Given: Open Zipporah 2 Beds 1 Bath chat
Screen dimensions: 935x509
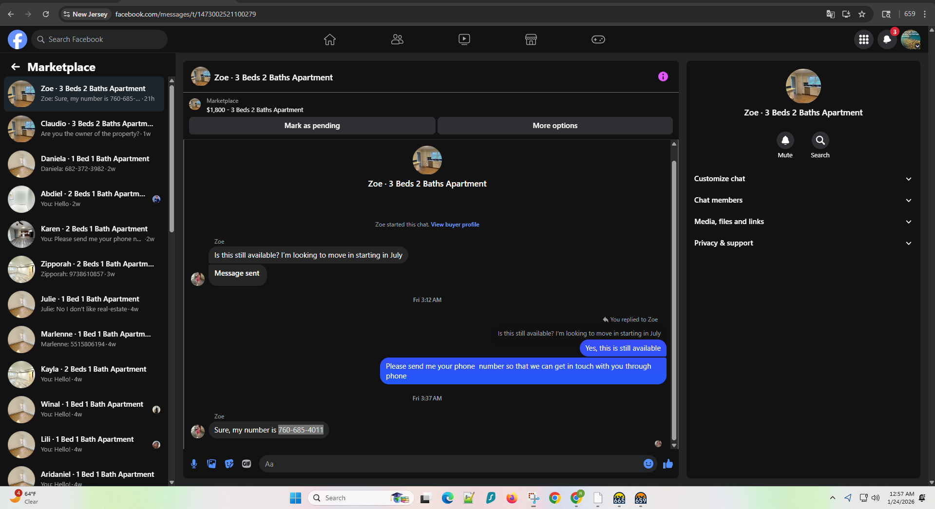Looking at the screenshot, I should [x=84, y=269].
